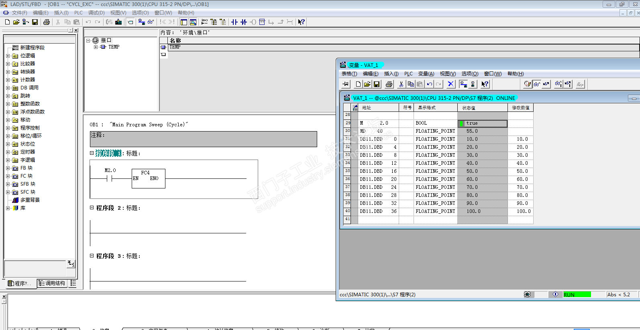Image resolution: width=640 pixels, height=330 pixels.
Task: Collapse network 3 using its box toggle
Action: [x=92, y=256]
